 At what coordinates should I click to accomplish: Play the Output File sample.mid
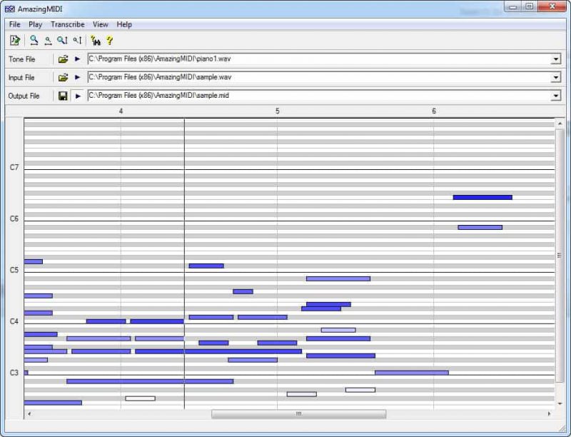(76, 96)
